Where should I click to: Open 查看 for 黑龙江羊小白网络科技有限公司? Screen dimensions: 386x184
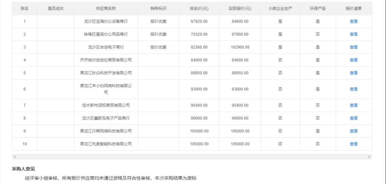(x=354, y=89)
